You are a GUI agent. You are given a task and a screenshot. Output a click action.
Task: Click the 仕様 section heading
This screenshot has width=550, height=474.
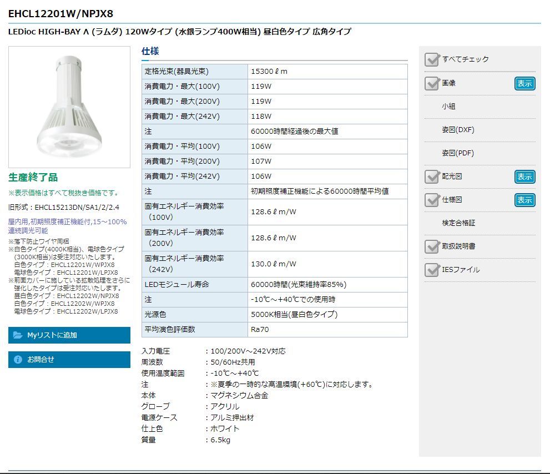[x=150, y=51]
